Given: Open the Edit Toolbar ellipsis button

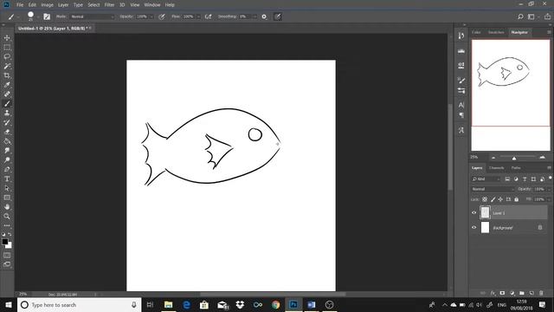Looking at the screenshot, I should (7, 225).
